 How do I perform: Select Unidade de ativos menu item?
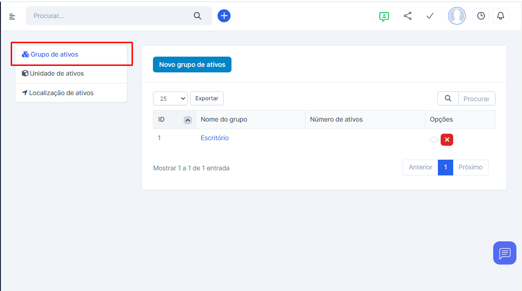click(x=57, y=73)
